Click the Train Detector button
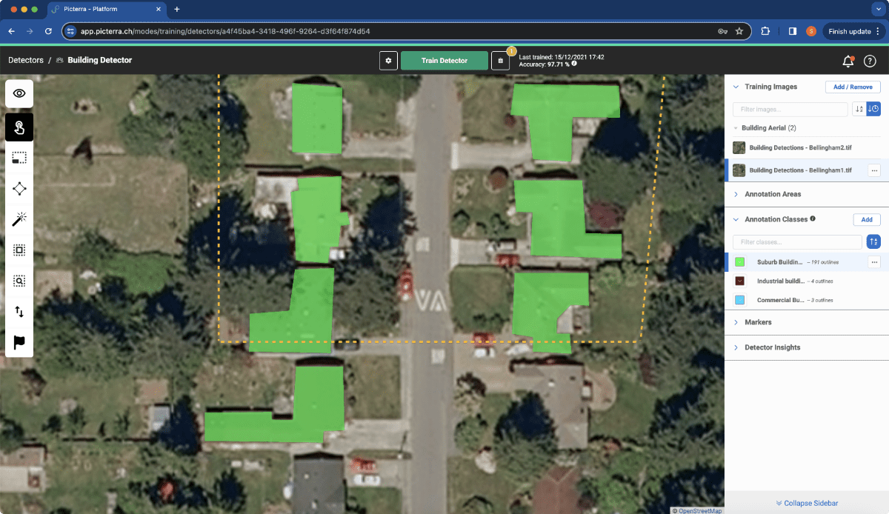The image size is (889, 514). [444, 61]
